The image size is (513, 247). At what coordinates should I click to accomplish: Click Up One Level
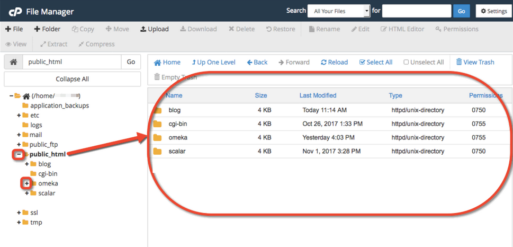click(x=214, y=62)
